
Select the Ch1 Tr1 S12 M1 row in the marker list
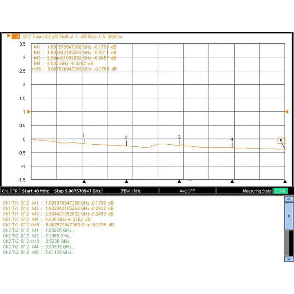(x=58, y=203)
